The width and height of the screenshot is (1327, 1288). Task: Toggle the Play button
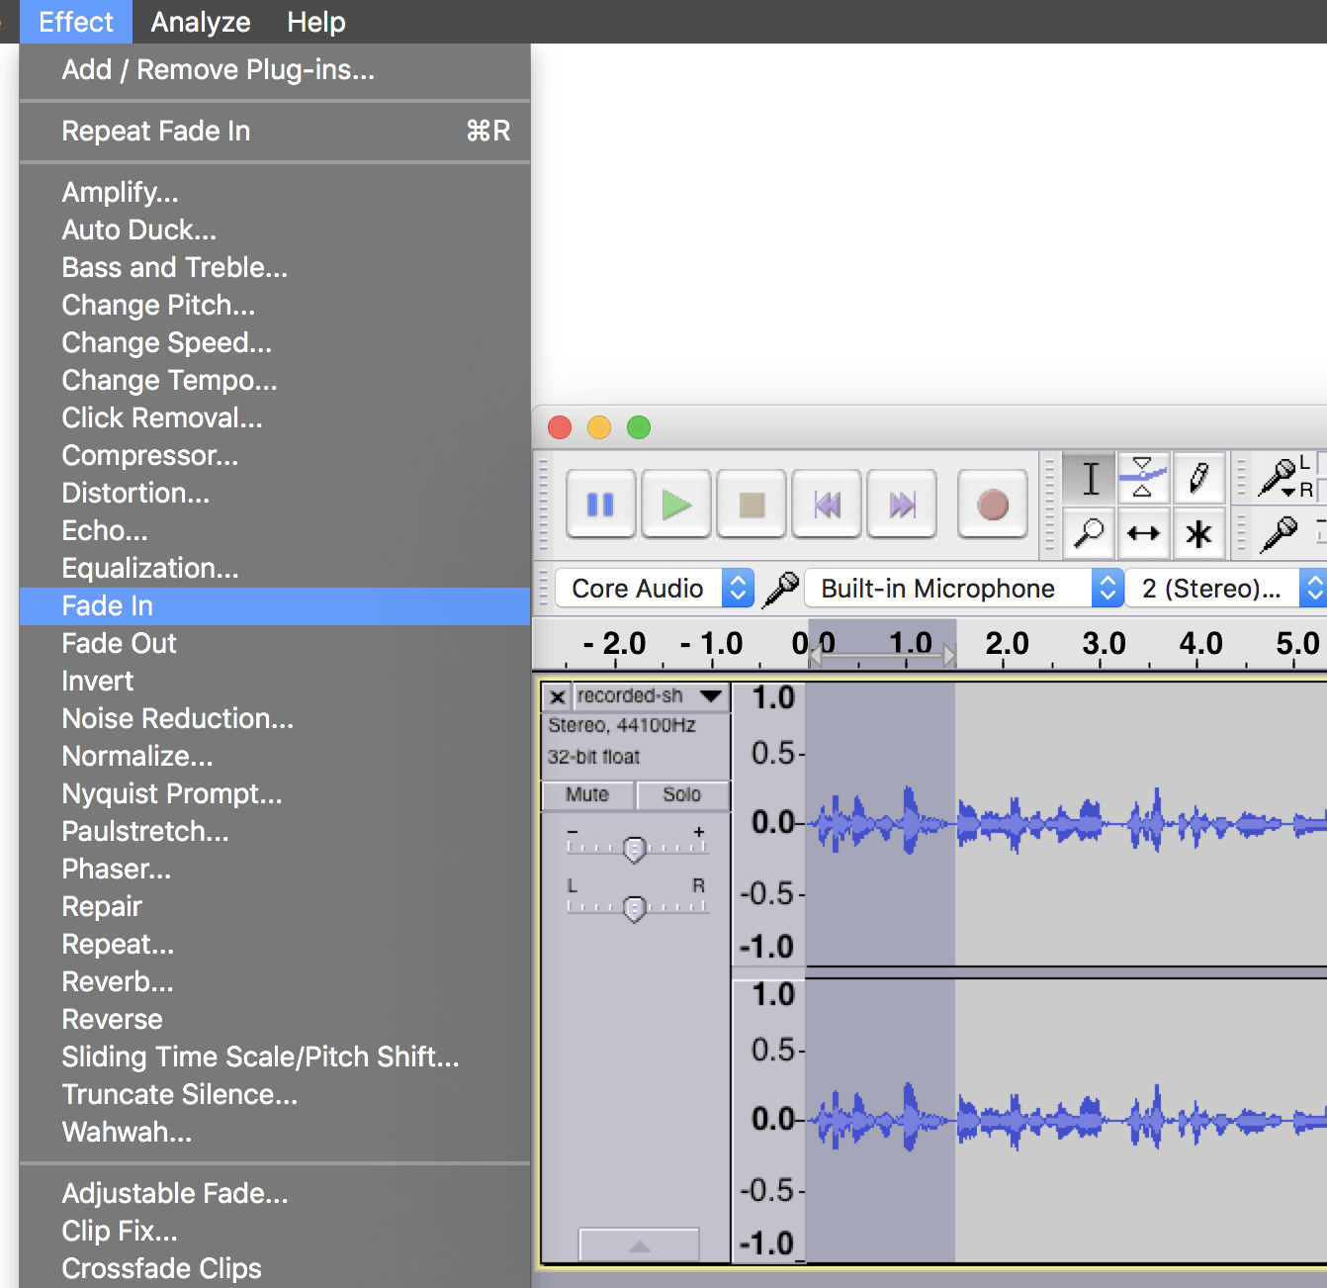(x=675, y=504)
